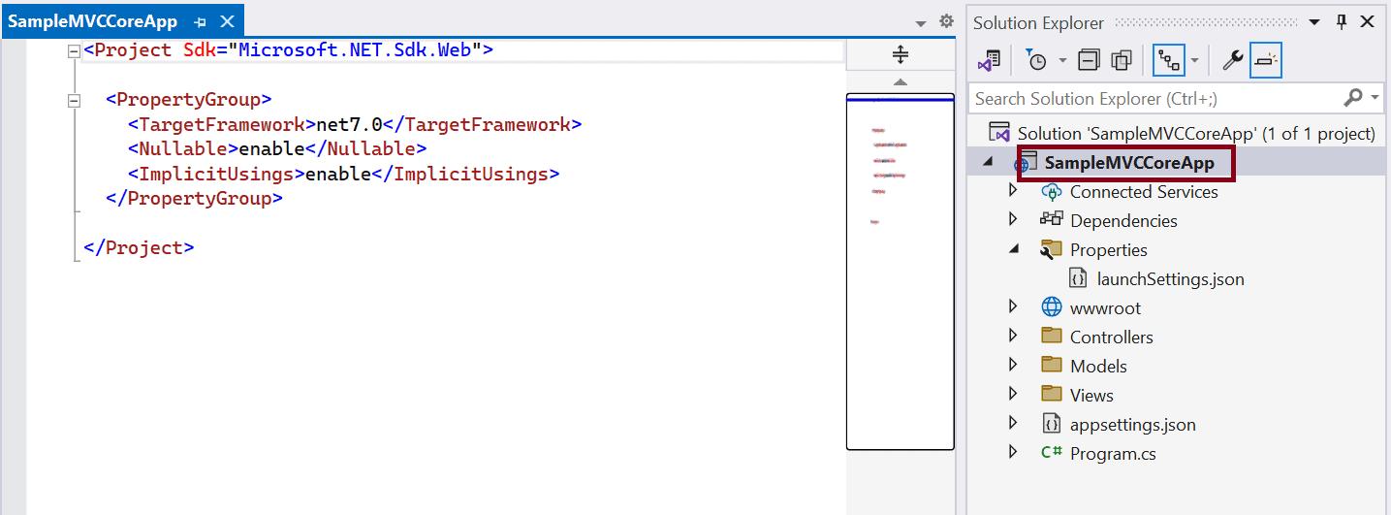The height and width of the screenshot is (515, 1391).
Task: Click appsettings.json file icon
Action: click(x=1052, y=424)
